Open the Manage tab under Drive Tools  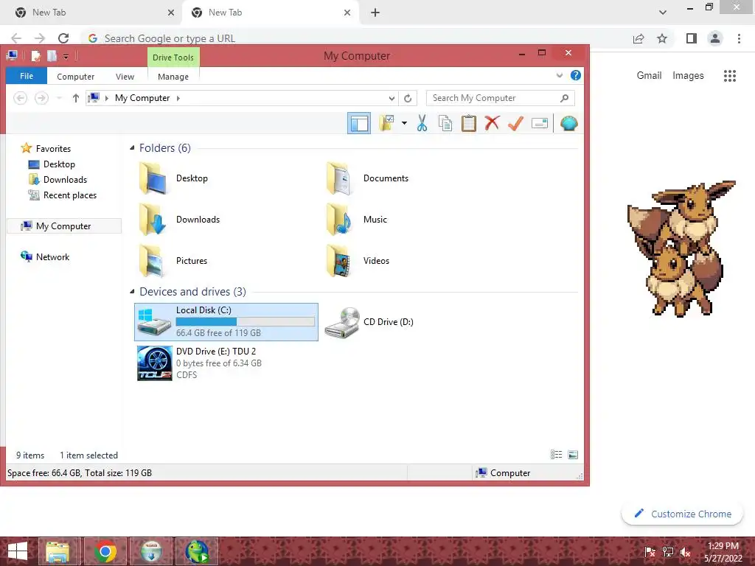[x=173, y=77]
